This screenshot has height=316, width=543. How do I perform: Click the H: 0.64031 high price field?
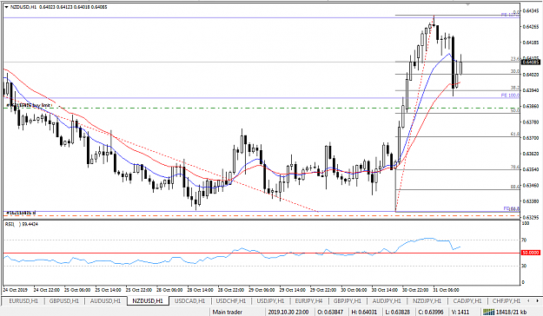(x=364, y=312)
